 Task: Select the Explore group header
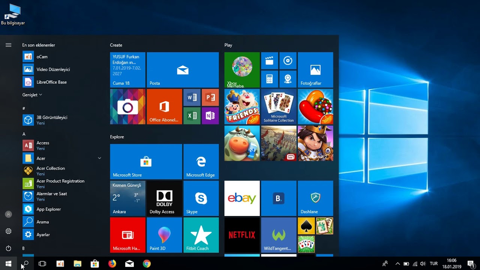(117, 137)
